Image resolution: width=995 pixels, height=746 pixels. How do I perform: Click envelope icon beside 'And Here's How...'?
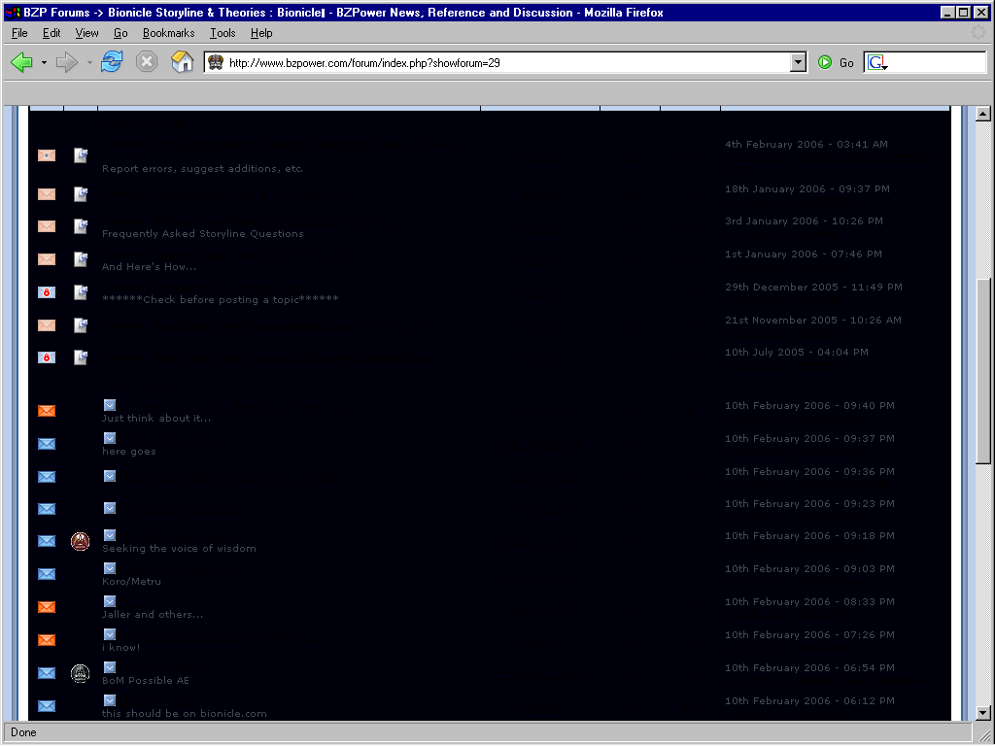(x=47, y=259)
